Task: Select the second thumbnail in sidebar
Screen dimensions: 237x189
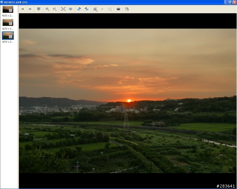Action: click(x=8, y=22)
